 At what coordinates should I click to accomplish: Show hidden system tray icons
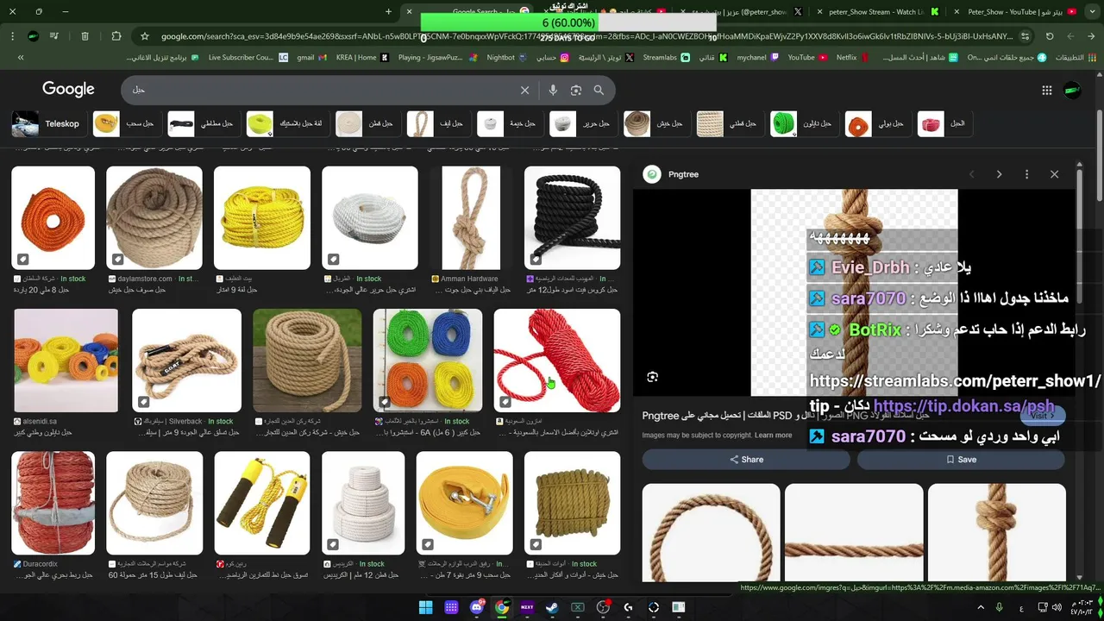tap(981, 607)
